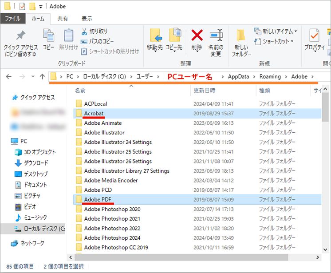
Task: Select the Acrobat folder
Action: (197, 113)
